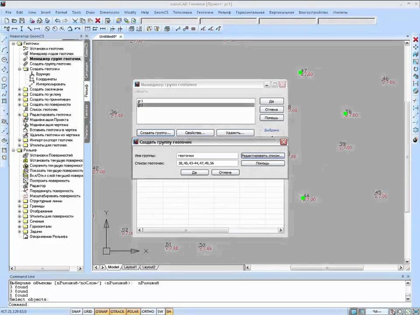
Task: Click the first blue status bar icon
Action: point(353,311)
